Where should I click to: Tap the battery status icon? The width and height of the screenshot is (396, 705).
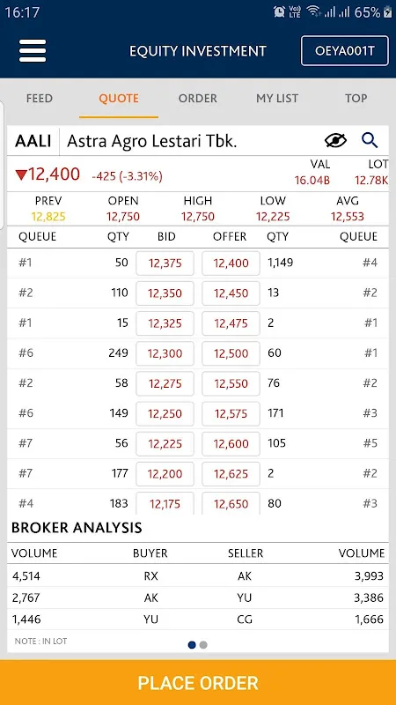tap(388, 12)
